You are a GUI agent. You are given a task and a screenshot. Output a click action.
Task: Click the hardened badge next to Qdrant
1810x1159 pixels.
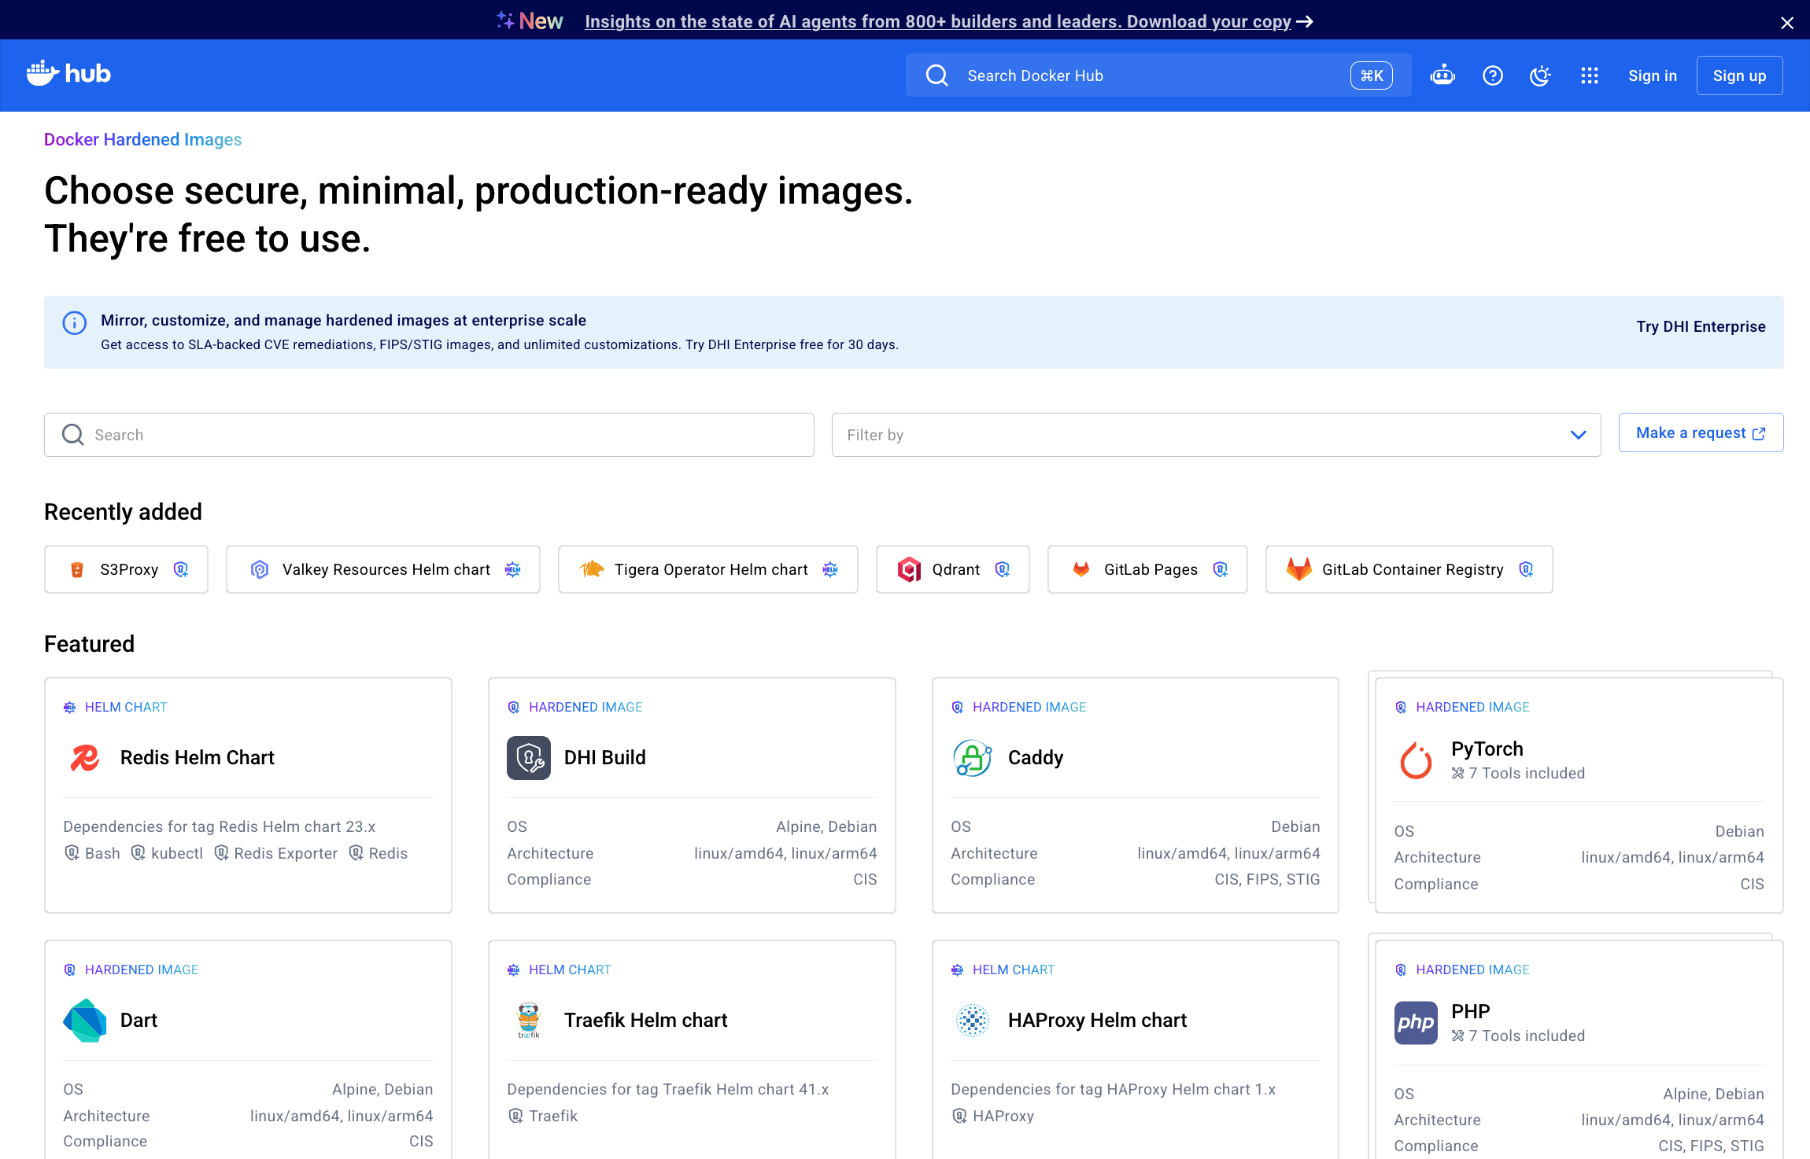(x=1003, y=569)
